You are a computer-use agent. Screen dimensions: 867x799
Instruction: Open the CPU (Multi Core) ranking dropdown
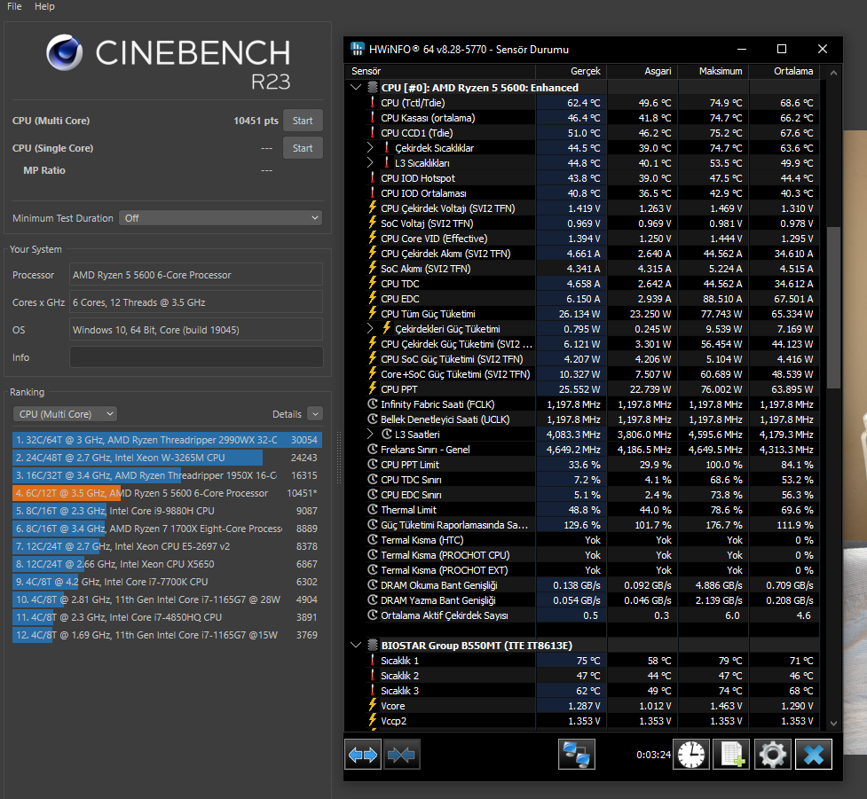click(x=66, y=414)
